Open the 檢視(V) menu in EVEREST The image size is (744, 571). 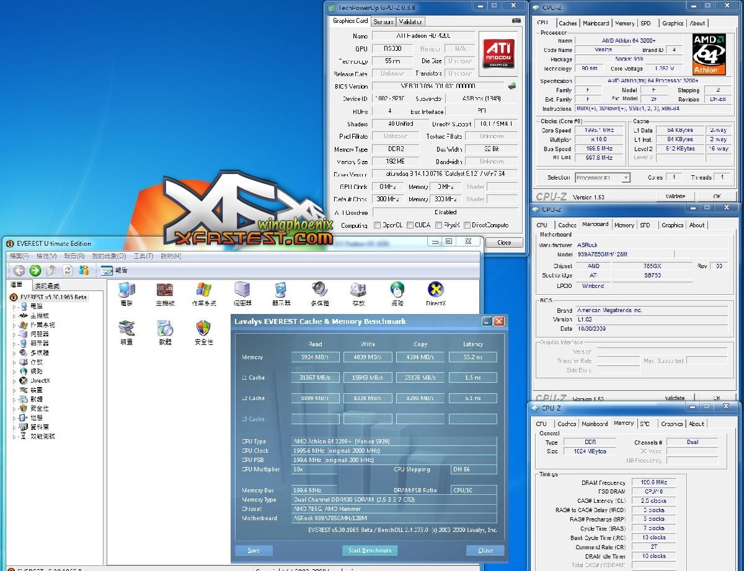tap(46, 256)
